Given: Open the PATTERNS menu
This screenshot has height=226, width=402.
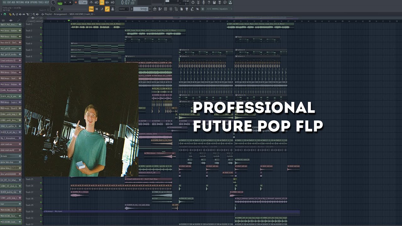Looking at the screenshot, I should 20,2.
